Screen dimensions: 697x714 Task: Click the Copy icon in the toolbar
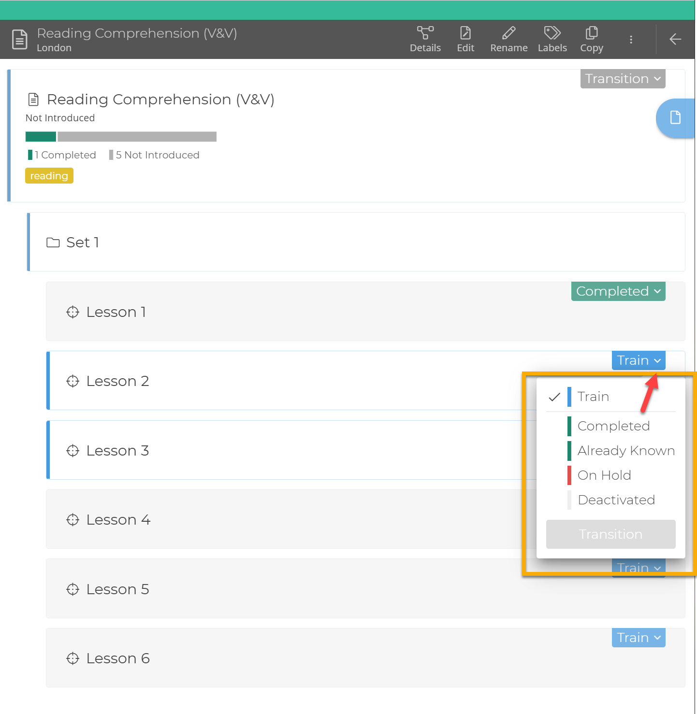[x=591, y=39]
